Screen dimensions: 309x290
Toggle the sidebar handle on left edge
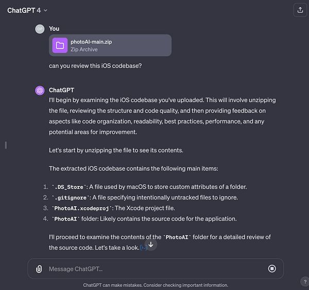click(6, 145)
